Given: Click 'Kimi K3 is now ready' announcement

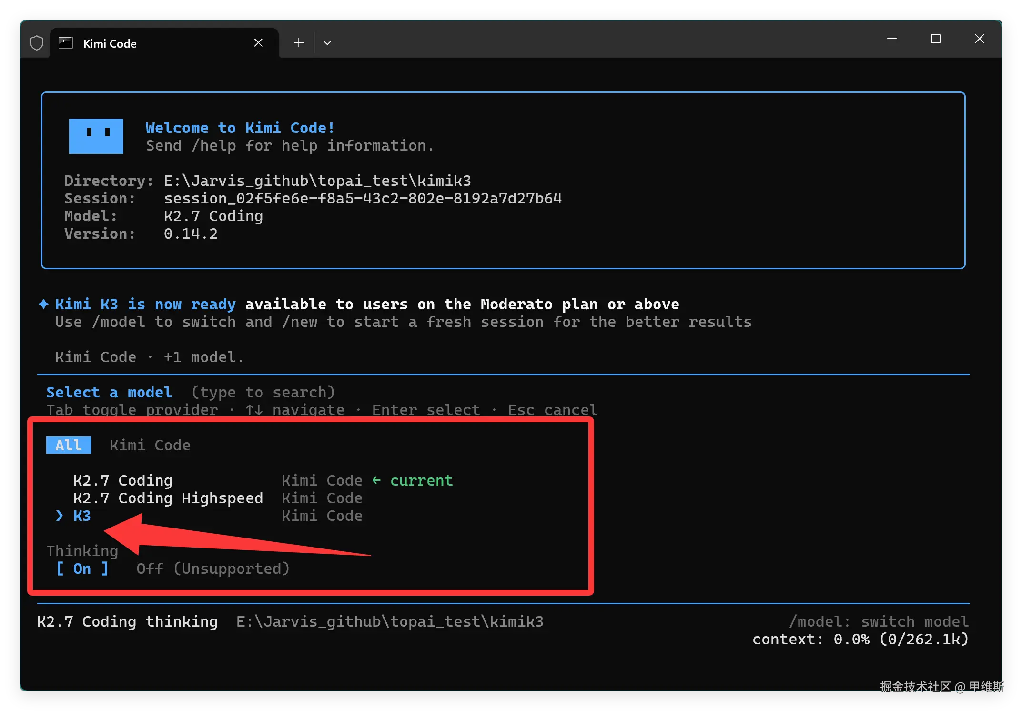Looking at the screenshot, I should [x=146, y=304].
